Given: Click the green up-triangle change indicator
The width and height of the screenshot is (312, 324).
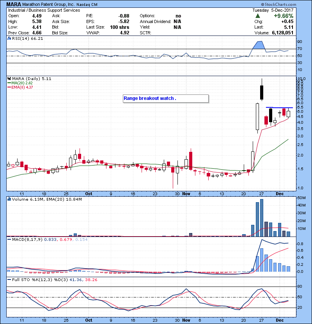Looking at the screenshot, I should [257, 16].
